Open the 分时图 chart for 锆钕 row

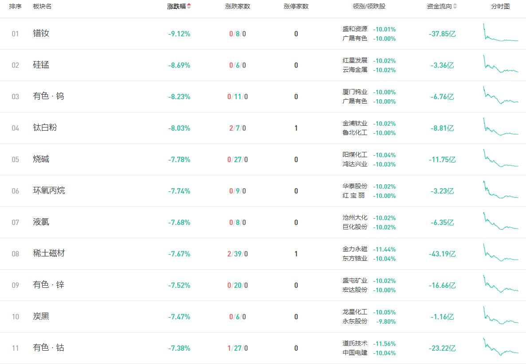pos(501,32)
